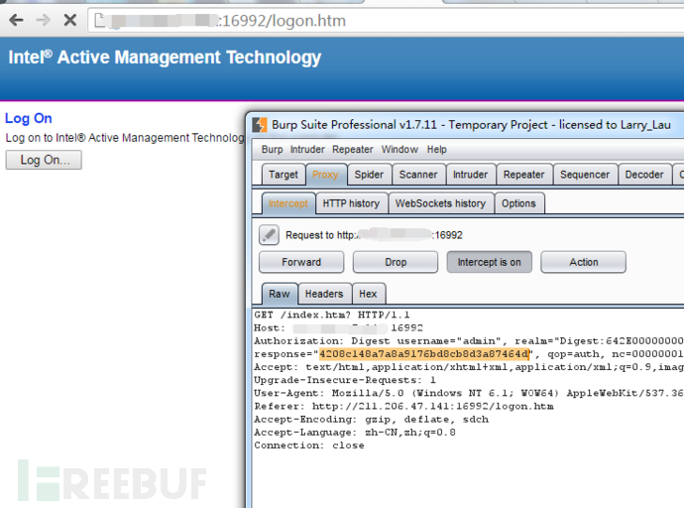Open the Intruder menu in menu bar

pos(307,149)
